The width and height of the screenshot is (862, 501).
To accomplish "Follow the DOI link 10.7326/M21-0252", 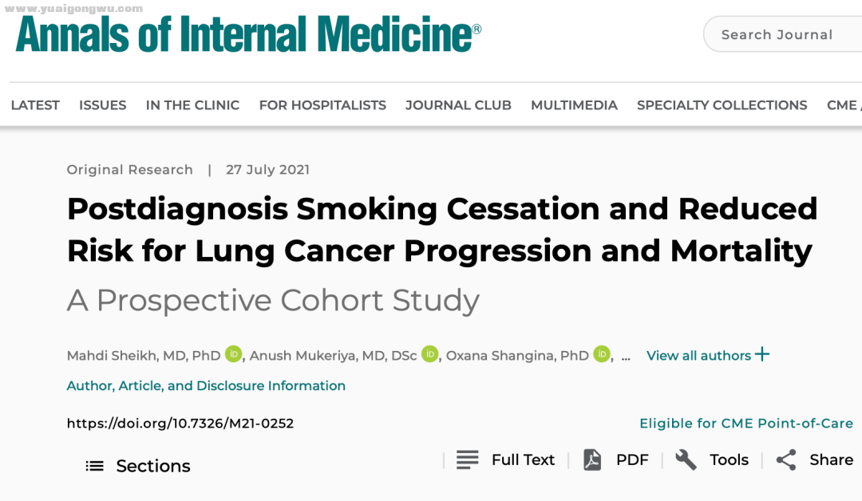I will pyautogui.click(x=180, y=424).
